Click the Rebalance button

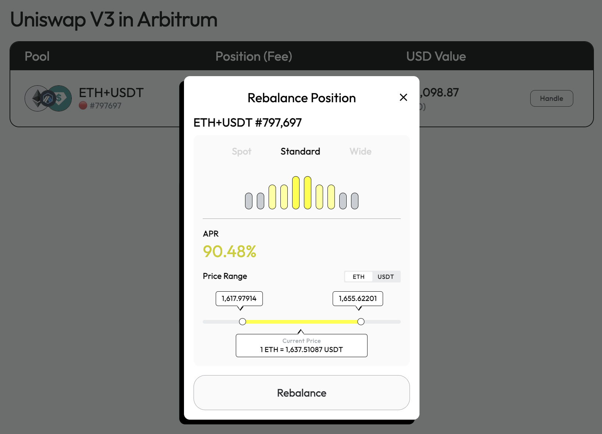302,393
